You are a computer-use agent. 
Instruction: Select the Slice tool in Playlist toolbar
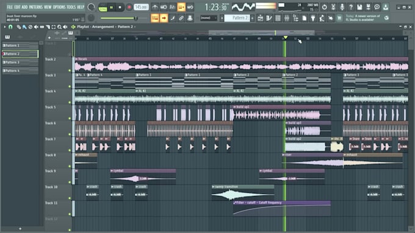48,27
